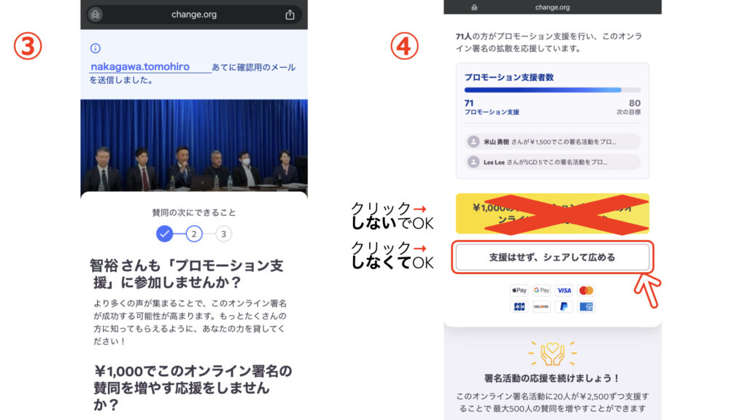Open the Share sheet from Safari's toolbar
The image size is (747, 420).
tap(290, 13)
